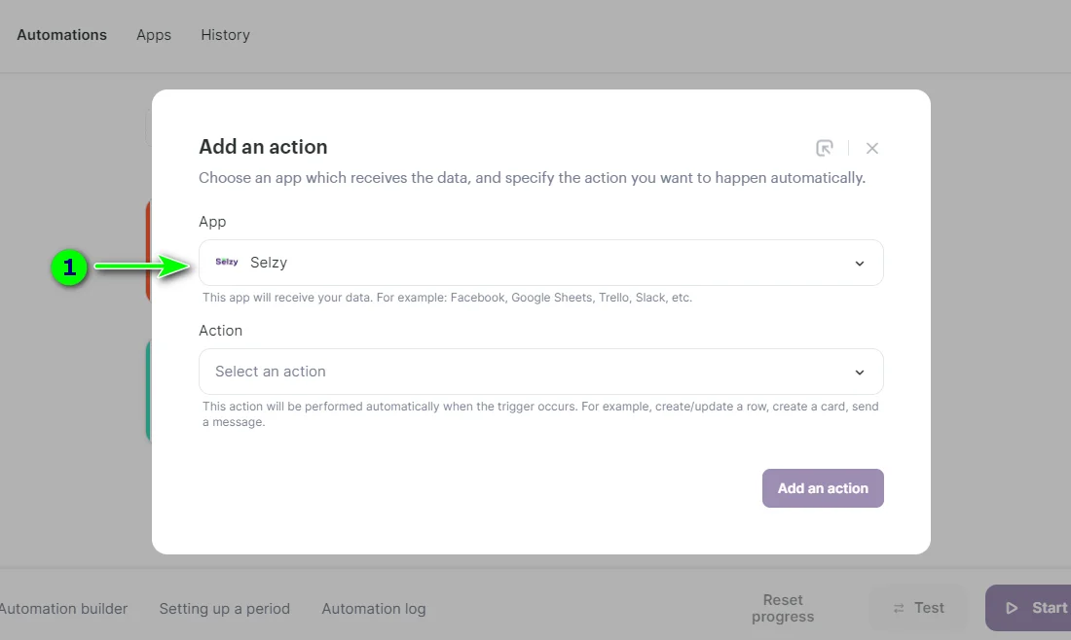
Task: Click the Selzy app logo icon
Action: (226, 262)
